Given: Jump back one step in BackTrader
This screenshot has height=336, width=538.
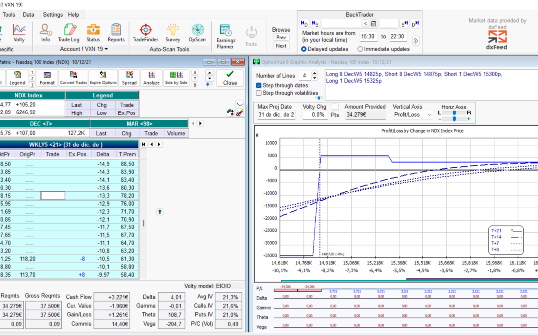Looking at the screenshot, I should [x=315, y=24].
